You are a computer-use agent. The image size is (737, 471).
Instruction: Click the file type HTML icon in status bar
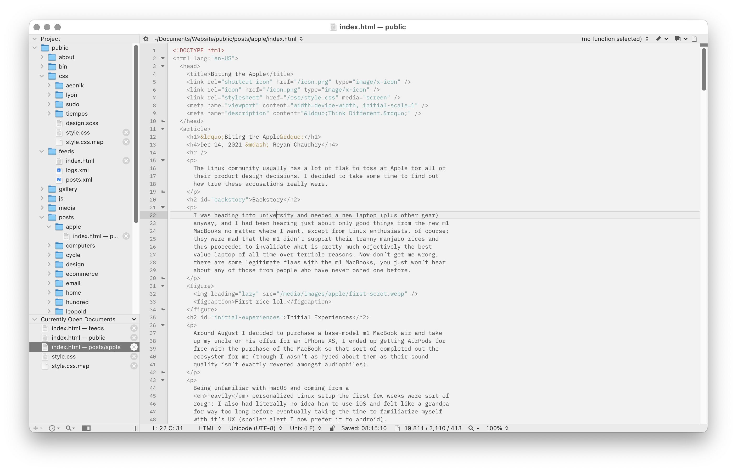[209, 428]
